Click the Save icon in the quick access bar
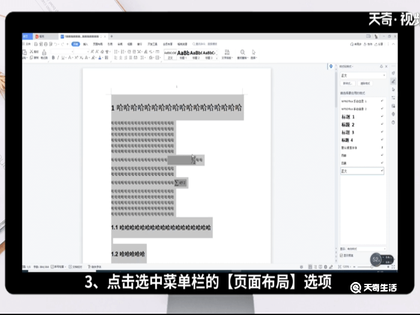This screenshot has width=420, height=315. 36,44
